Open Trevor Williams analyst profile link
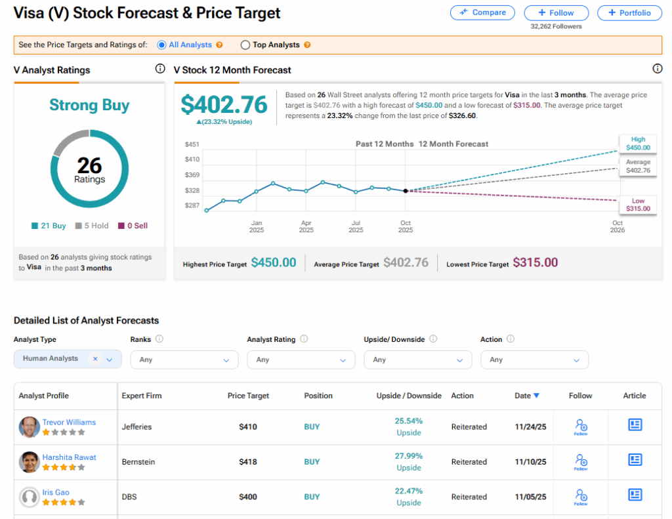Viewport: 672px width, 519px height. click(x=69, y=422)
